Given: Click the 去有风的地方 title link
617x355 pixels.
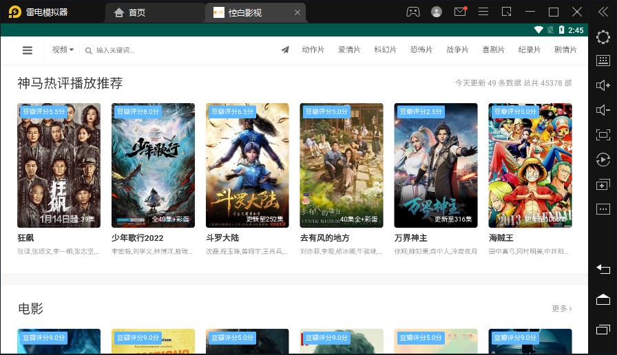Looking at the screenshot, I should [x=324, y=238].
